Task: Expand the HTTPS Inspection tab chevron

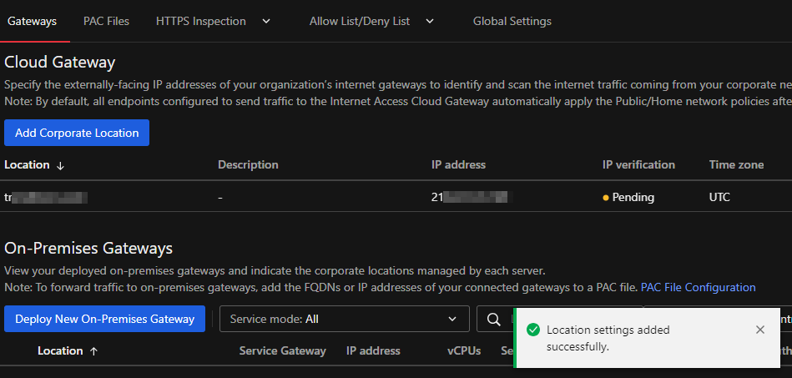Action: 266,21
